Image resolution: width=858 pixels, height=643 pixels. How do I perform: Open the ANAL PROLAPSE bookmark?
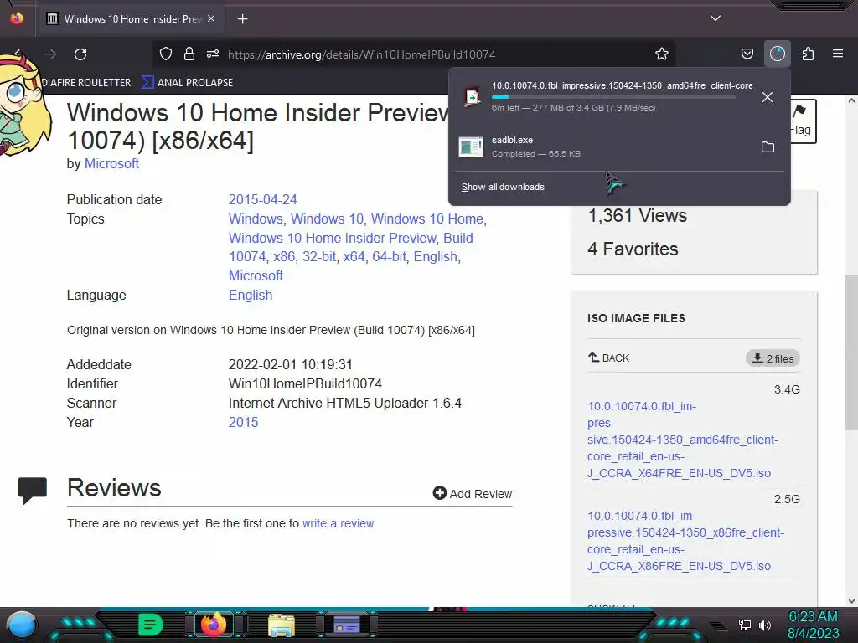tap(187, 83)
